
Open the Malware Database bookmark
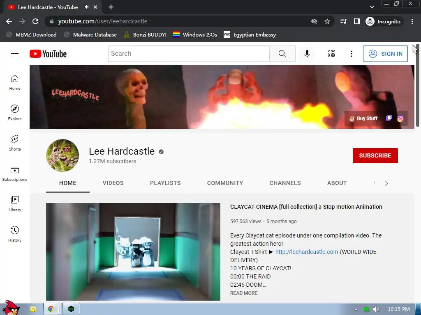click(90, 34)
